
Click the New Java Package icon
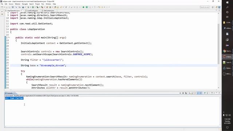47,7
